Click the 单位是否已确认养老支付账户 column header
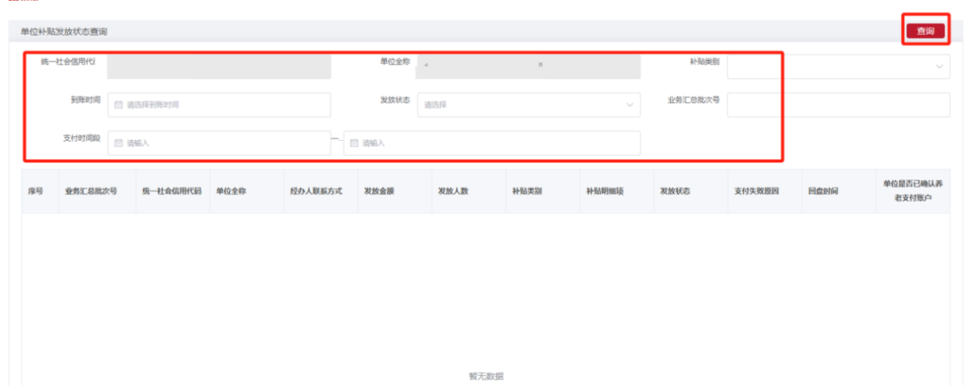 (913, 190)
